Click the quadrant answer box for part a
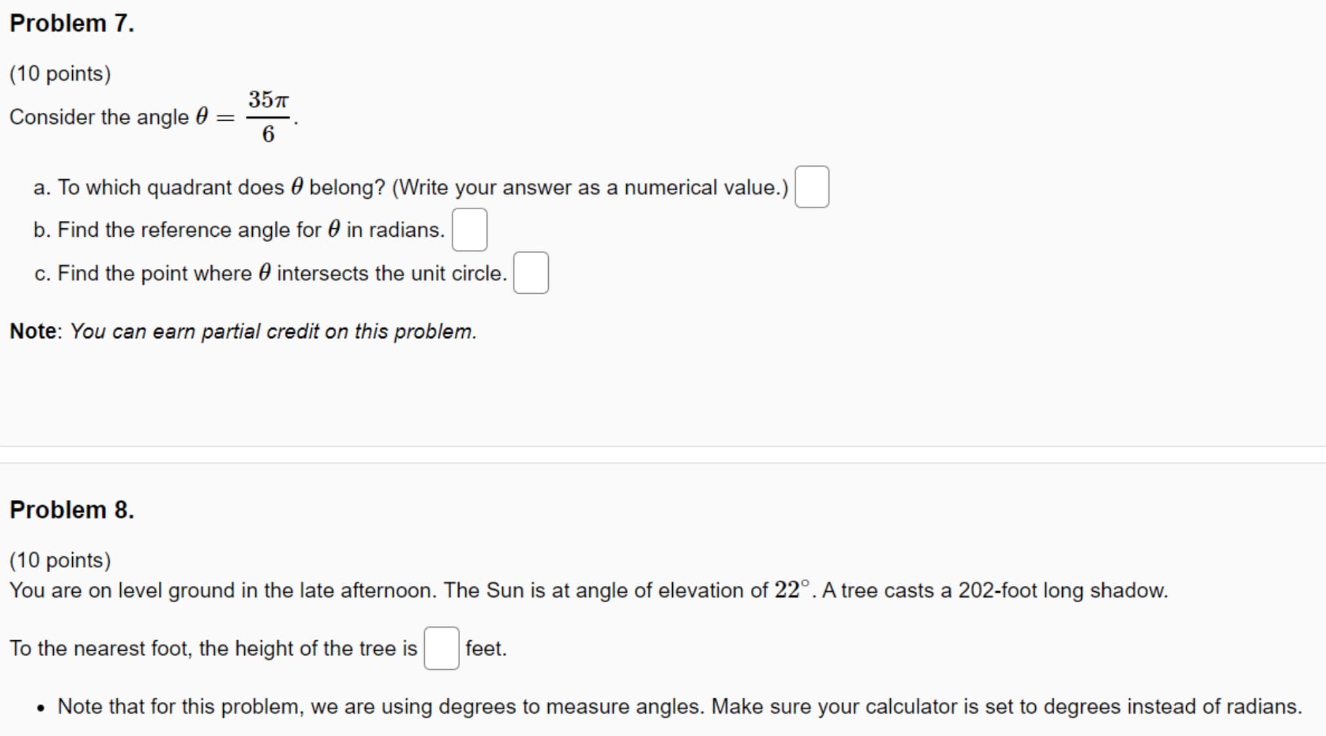This screenshot has height=736, width=1326. 811,187
